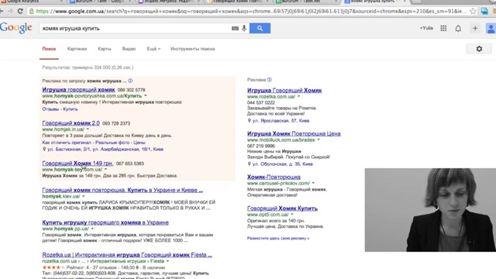Viewport: 496px width, 279px height.
Task: Open Google notifications bell
Action: point(458,29)
